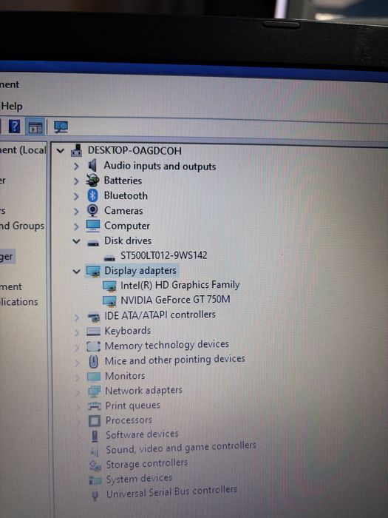Select the Print queues category label
Image resolution: width=388 pixels, height=518 pixels.
(x=132, y=406)
